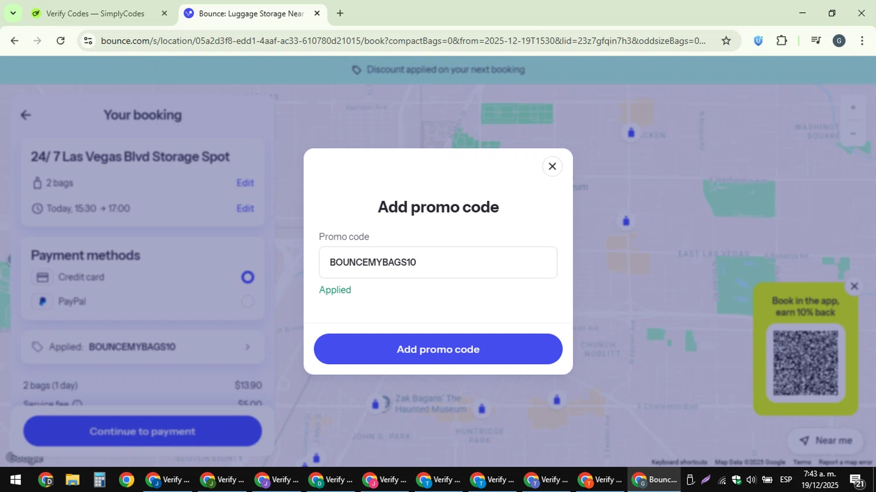Click the credit card icon
Screen dimensions: 876x492
point(43,277)
